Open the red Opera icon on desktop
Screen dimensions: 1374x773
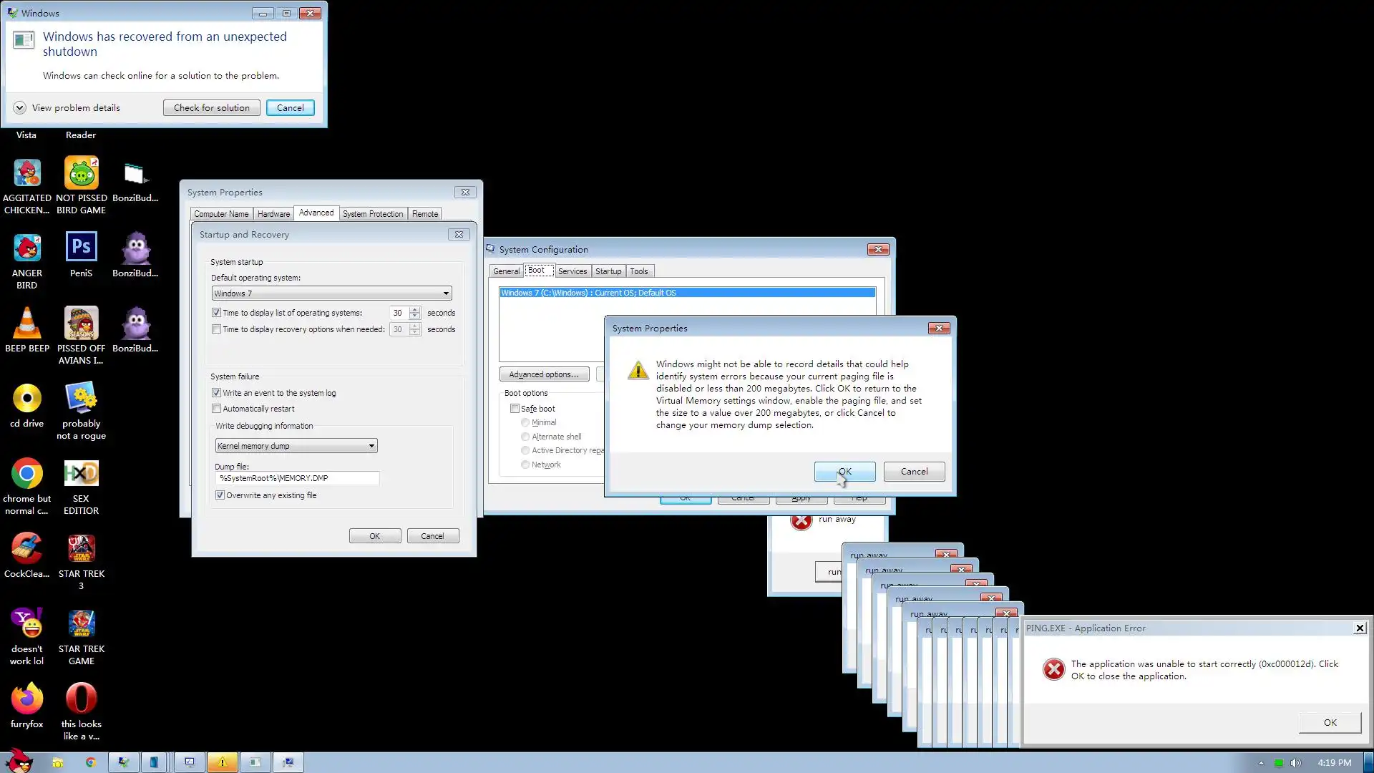81,699
